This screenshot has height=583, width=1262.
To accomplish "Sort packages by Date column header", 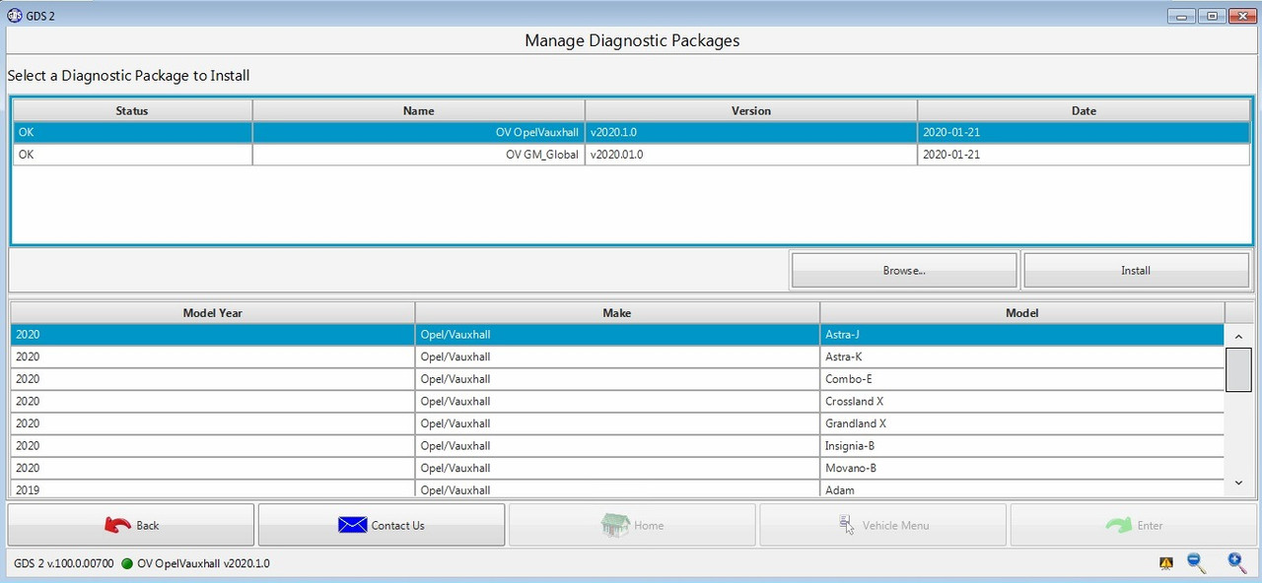I will coord(1084,110).
